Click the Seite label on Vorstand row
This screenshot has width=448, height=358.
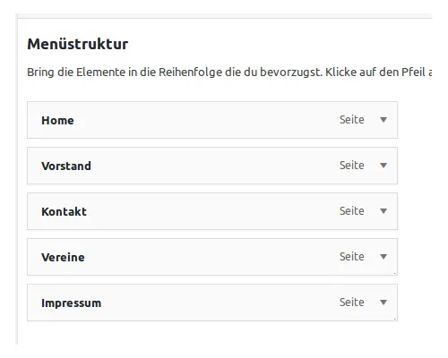[352, 166]
